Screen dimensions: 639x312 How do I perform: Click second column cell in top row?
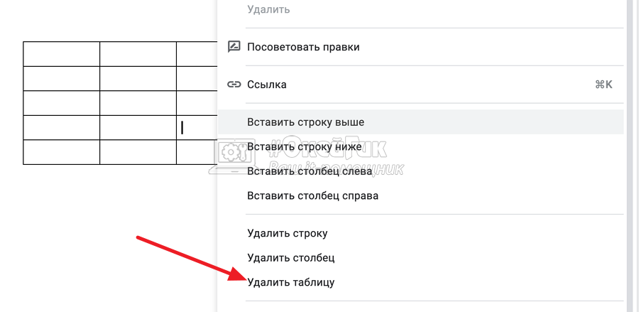pos(138,54)
